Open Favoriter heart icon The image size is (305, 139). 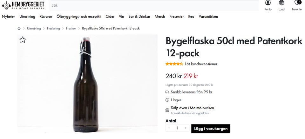point(297,3)
